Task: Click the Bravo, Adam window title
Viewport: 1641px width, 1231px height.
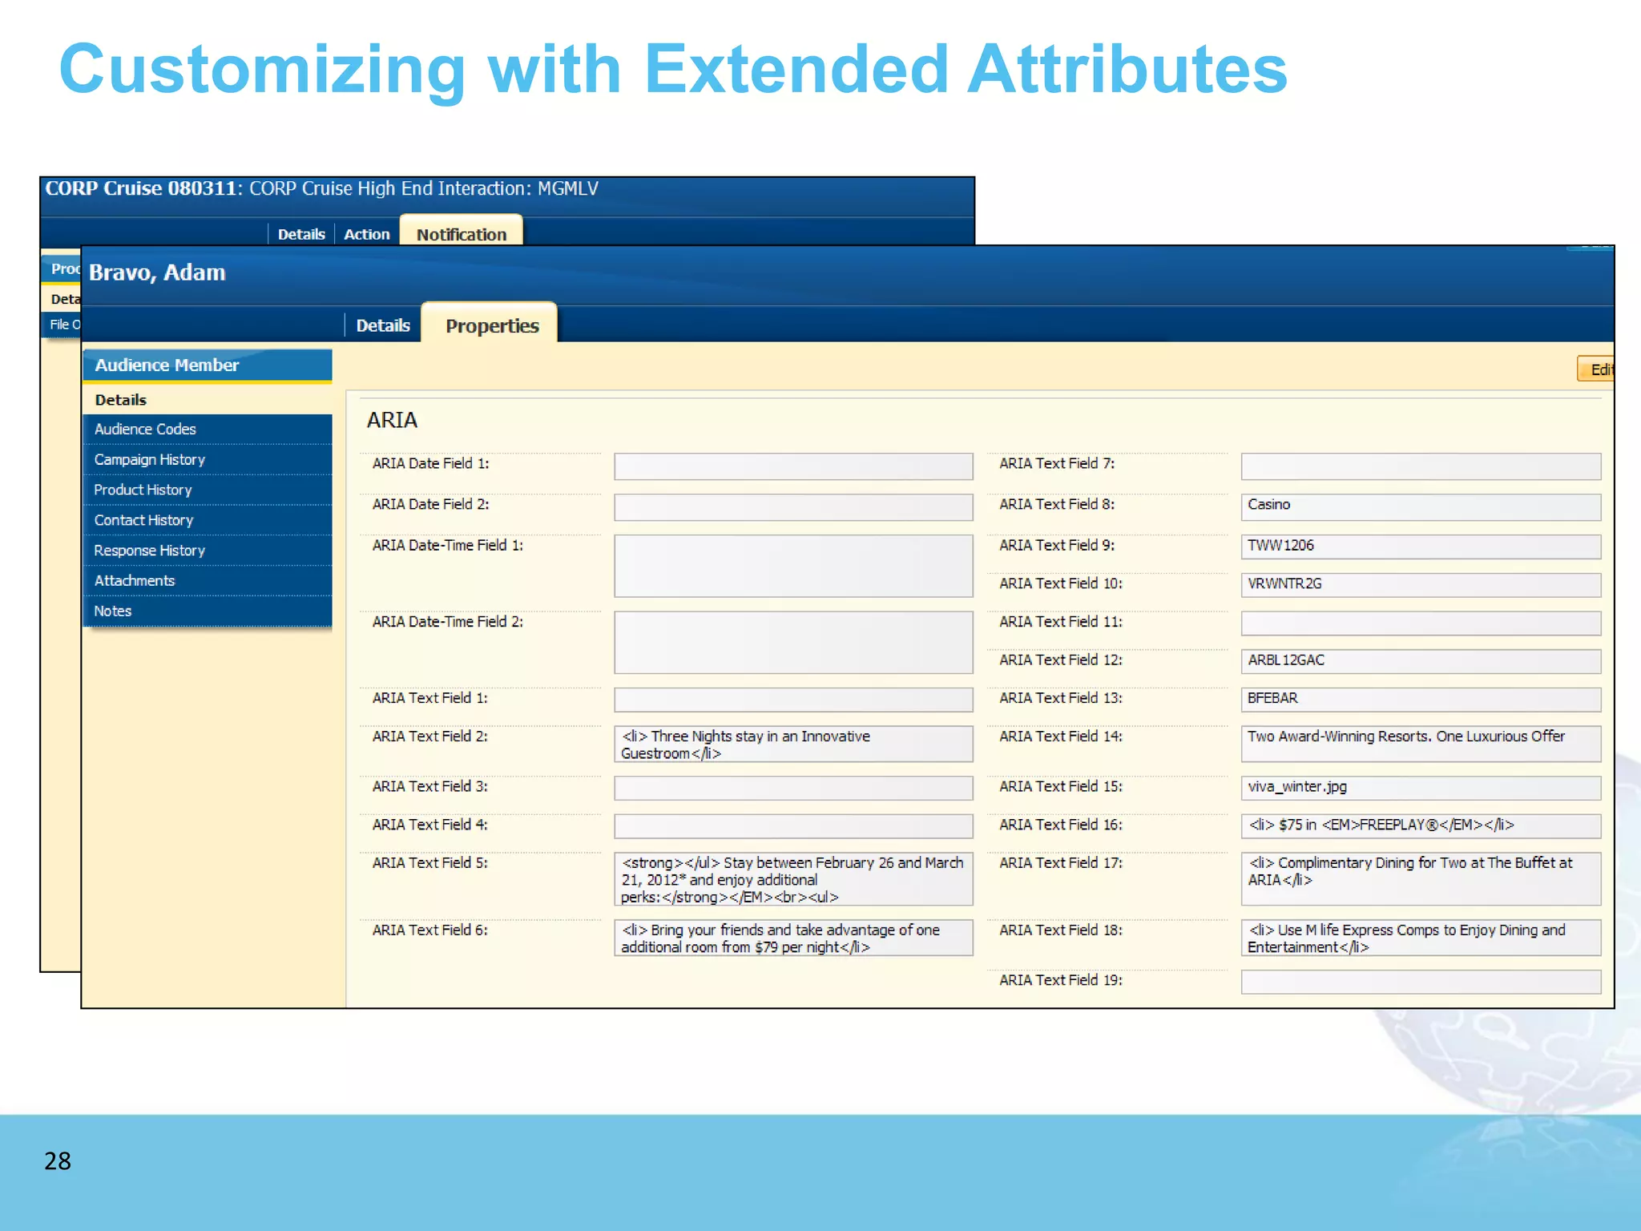Action: 157,273
